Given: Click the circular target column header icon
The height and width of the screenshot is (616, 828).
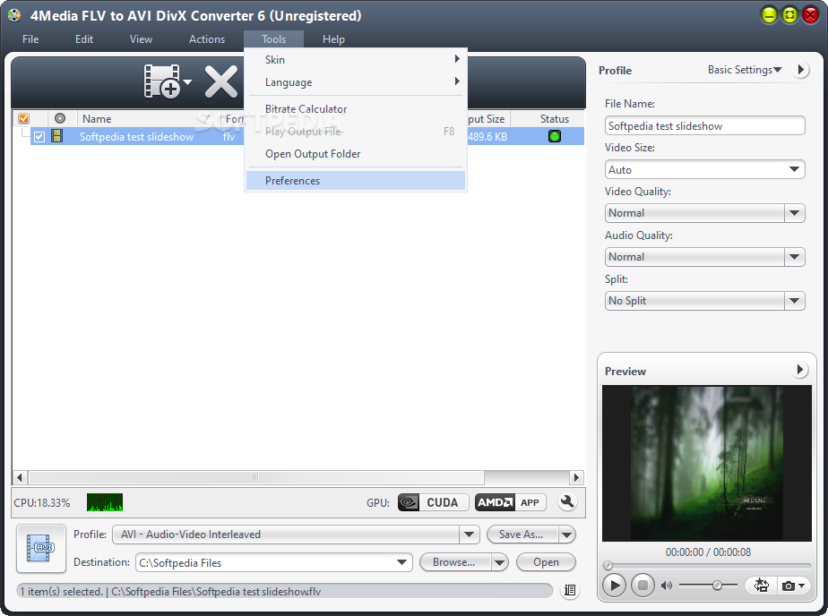Looking at the screenshot, I should pos(60,119).
